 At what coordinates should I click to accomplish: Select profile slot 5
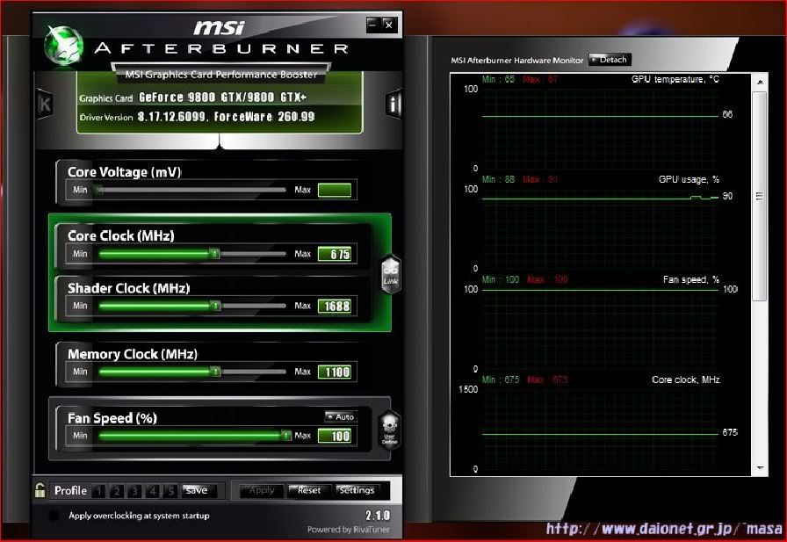[170, 491]
